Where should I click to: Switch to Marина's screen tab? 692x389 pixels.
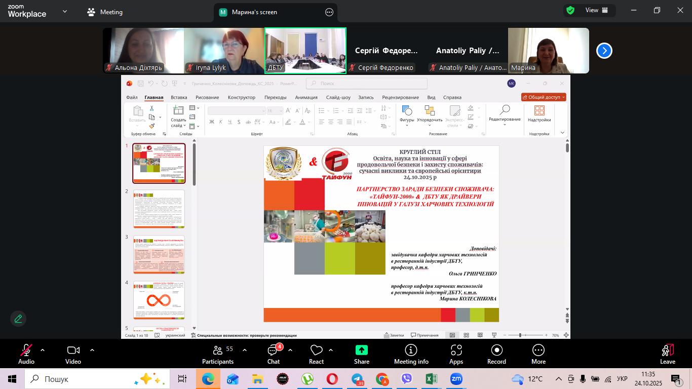[x=254, y=12]
